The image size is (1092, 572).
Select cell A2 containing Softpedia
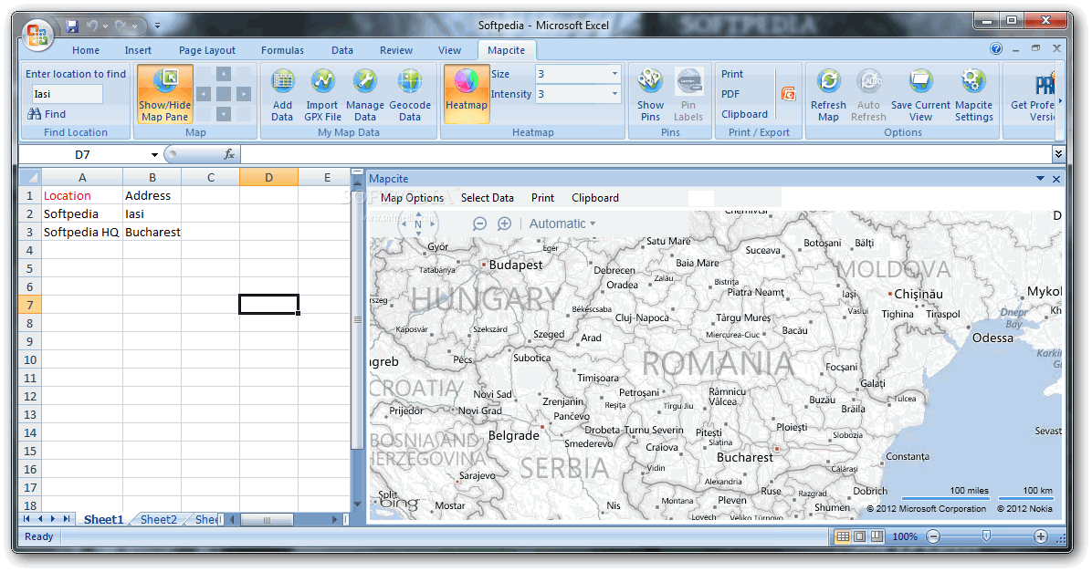82,213
